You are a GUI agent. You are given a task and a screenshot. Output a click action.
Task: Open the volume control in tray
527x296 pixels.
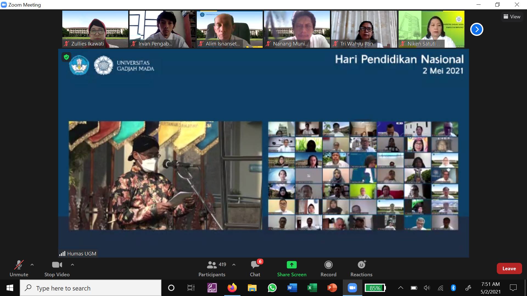427,288
